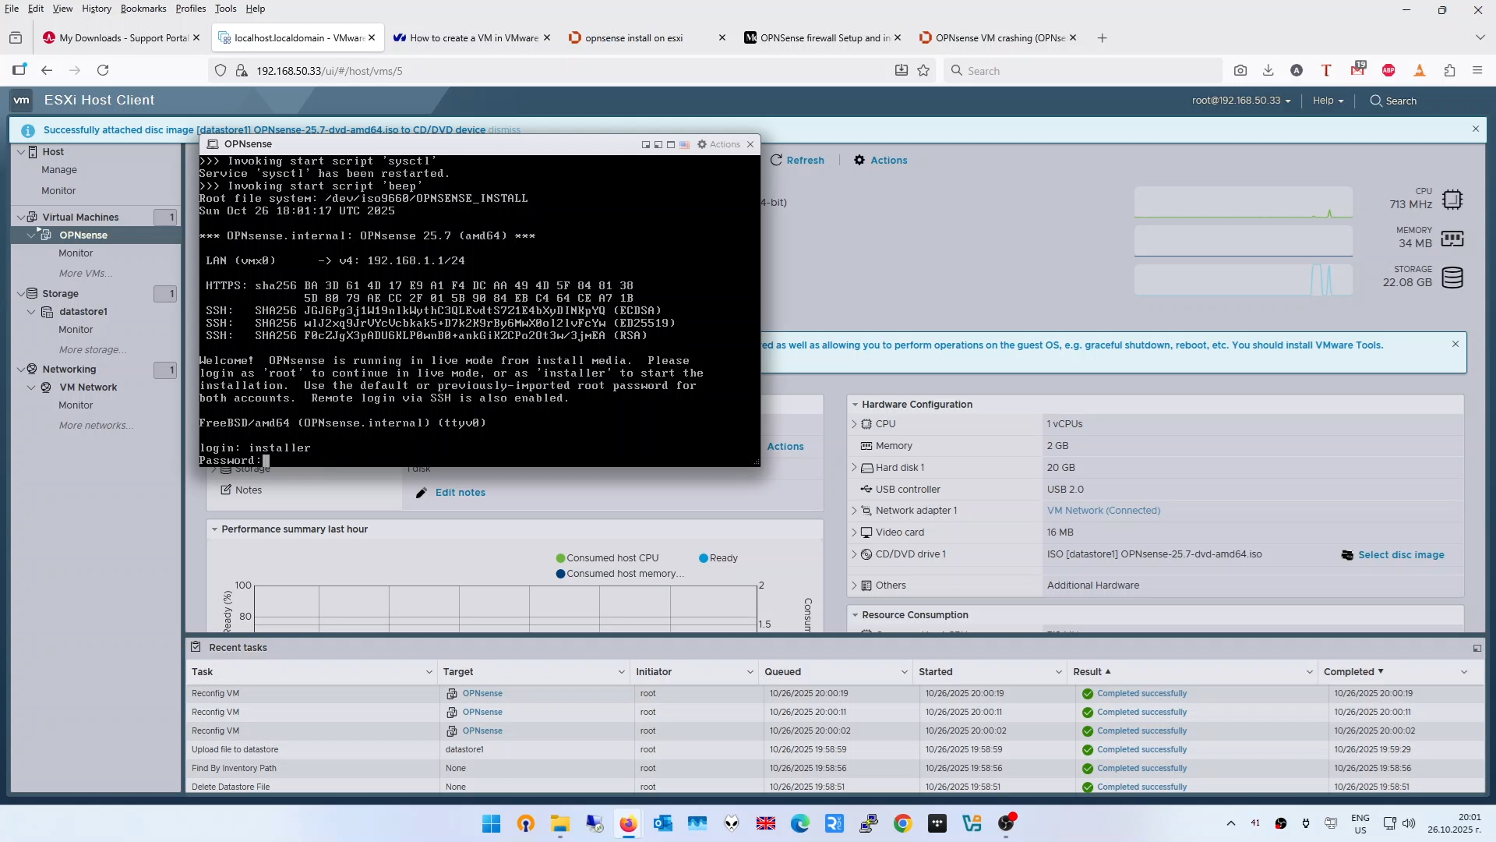This screenshot has width=1496, height=842.
Task: Click the Refresh icon in VM toolbar
Action: coord(776,161)
